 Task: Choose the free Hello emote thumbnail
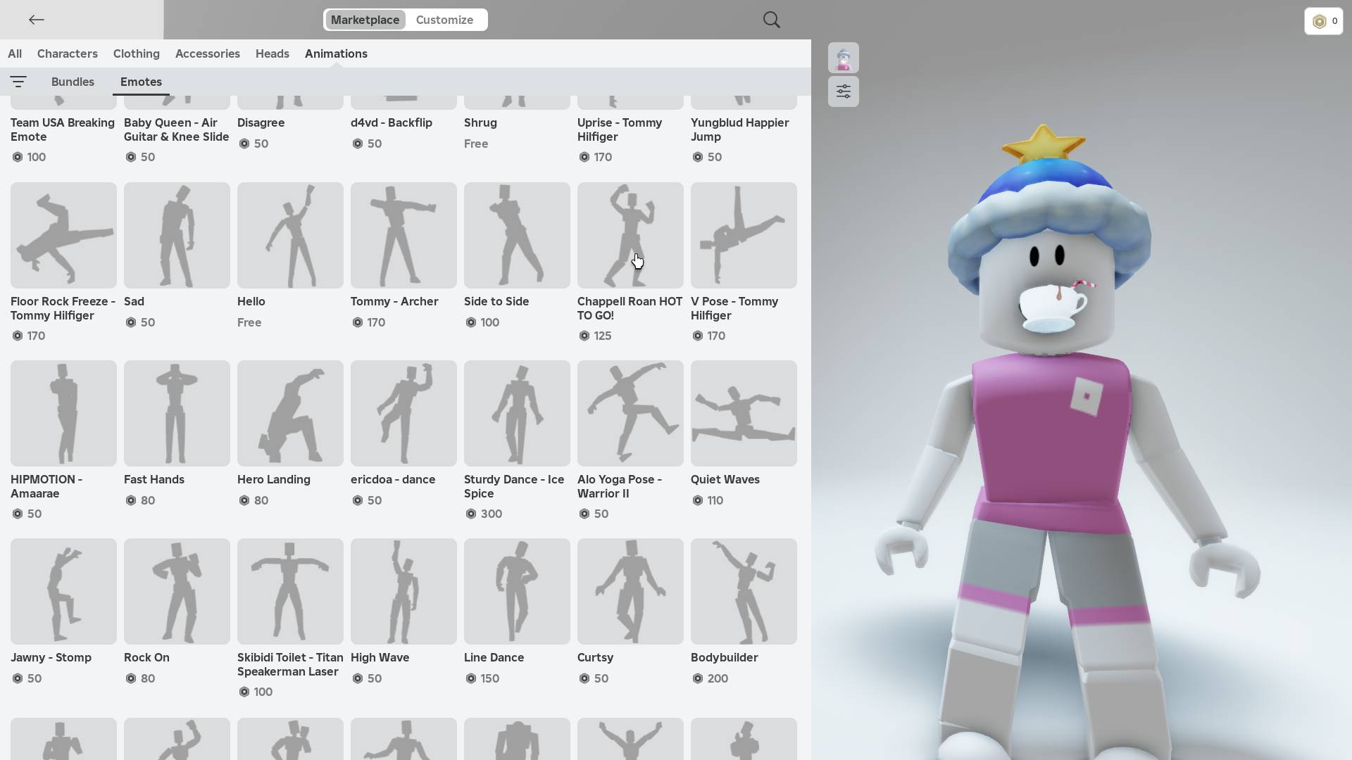pyautogui.click(x=290, y=235)
